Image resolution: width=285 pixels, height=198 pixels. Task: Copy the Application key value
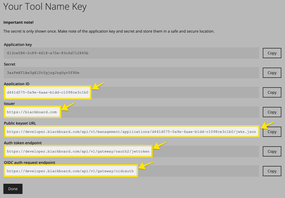(272, 53)
